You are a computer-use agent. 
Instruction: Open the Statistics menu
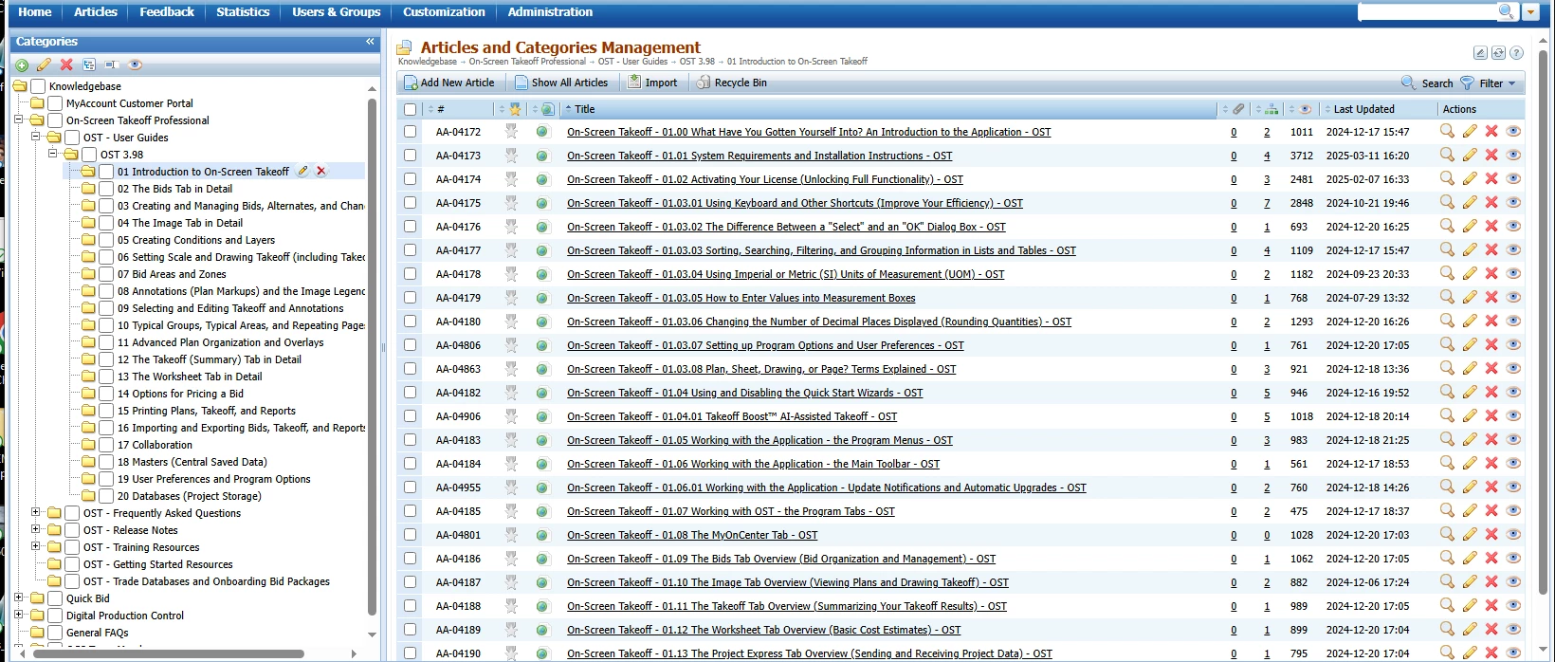tap(243, 12)
